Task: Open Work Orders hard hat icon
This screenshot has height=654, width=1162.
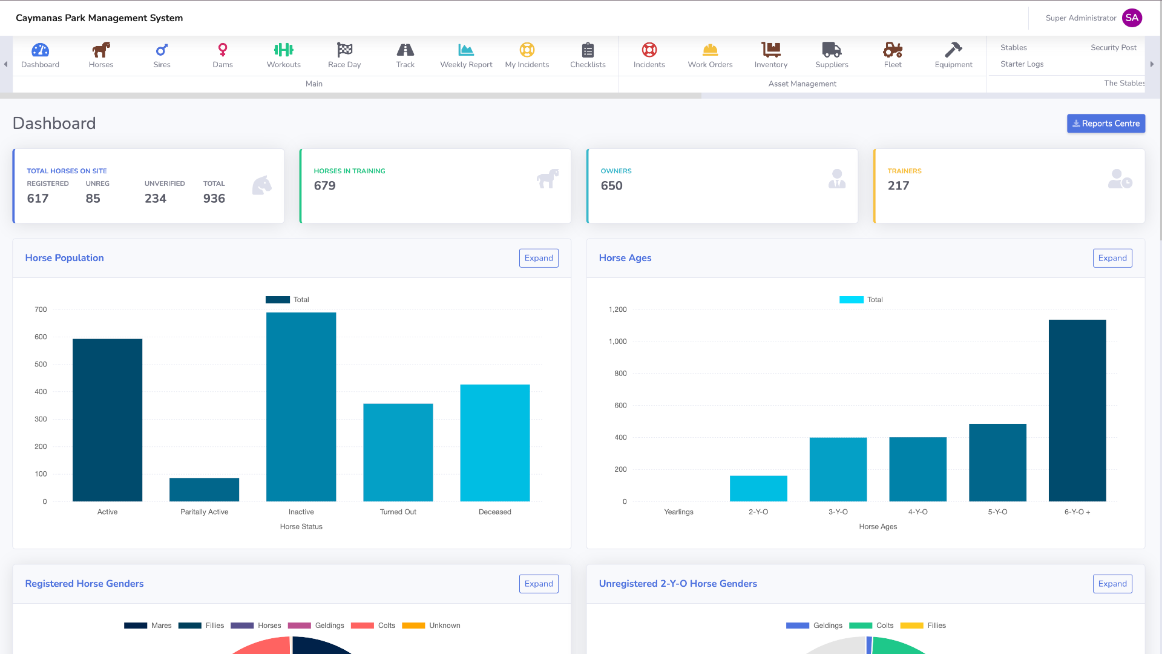Action: 710,50
